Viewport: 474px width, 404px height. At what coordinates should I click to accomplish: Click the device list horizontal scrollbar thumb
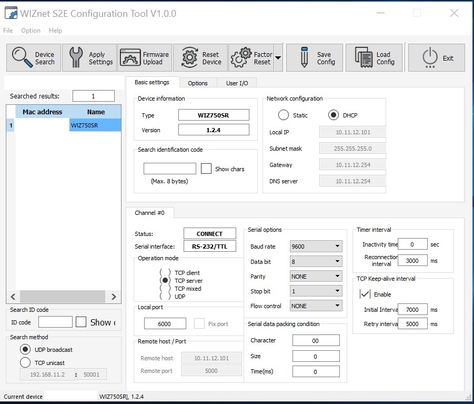pos(63,297)
